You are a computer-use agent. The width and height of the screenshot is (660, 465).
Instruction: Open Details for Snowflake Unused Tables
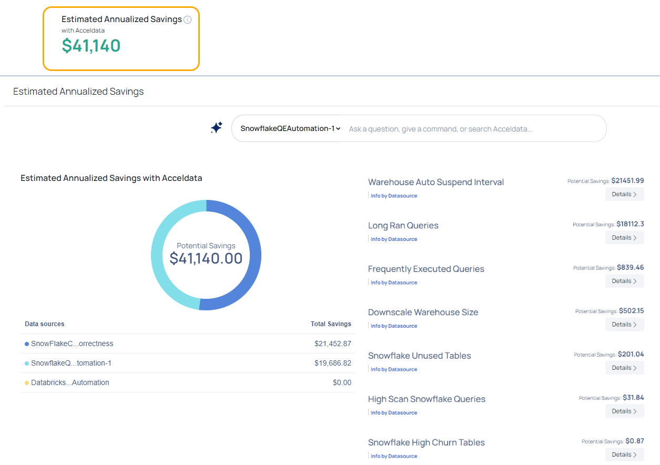point(624,368)
